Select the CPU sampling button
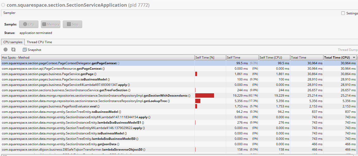Screen dimensions: 358x156 pos(29,24)
